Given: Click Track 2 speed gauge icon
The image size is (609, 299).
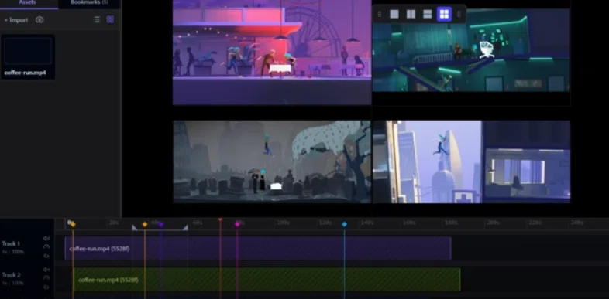Looking at the screenshot, I should (46, 278).
